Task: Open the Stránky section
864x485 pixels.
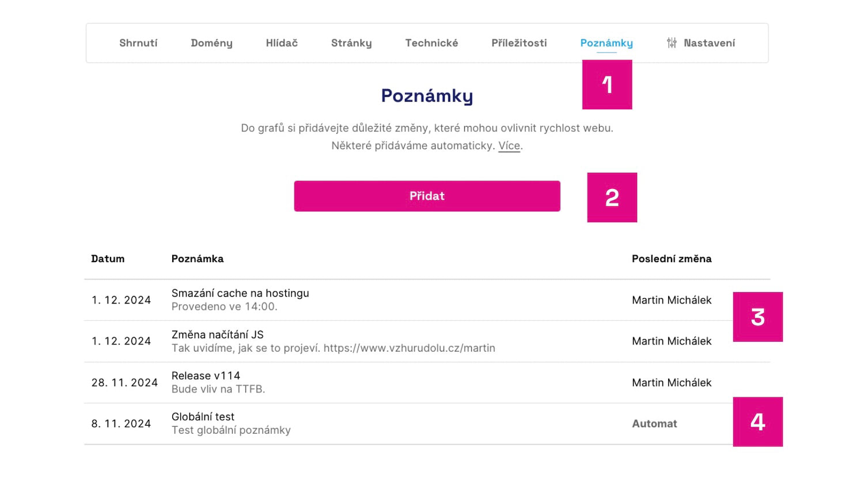Action: point(351,43)
